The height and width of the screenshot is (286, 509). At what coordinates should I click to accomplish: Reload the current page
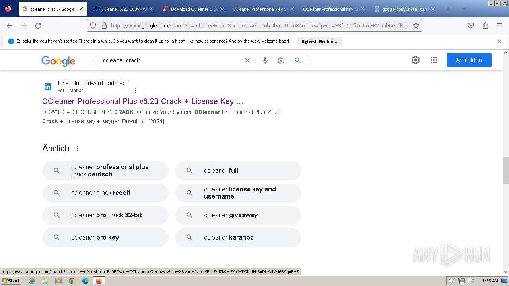[38, 25]
